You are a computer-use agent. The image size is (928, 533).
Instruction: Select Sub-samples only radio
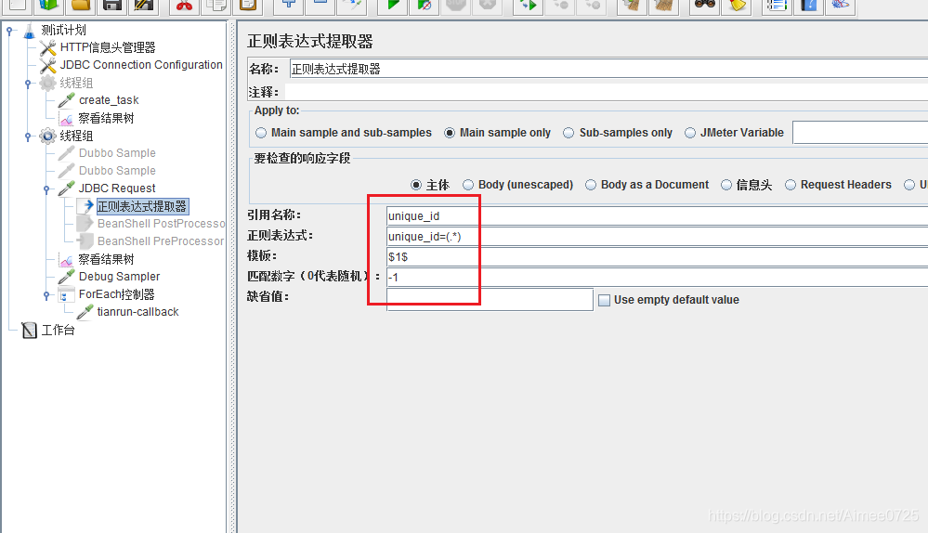click(569, 133)
